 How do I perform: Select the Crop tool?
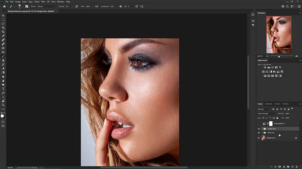pyautogui.click(x=3, y=32)
